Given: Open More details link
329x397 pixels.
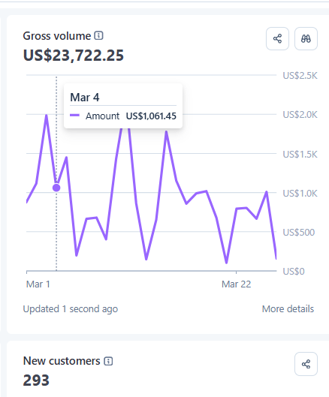Looking at the screenshot, I should [x=288, y=309].
